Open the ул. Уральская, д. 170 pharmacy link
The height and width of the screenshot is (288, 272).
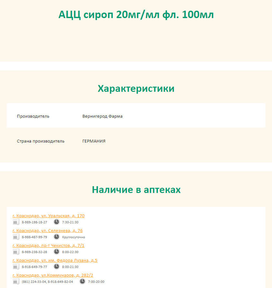48,216
